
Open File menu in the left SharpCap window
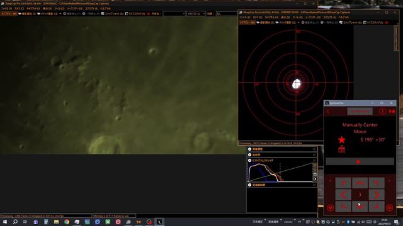(7, 8)
